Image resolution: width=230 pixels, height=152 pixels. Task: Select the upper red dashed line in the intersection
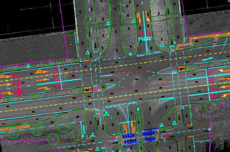(x=141, y=71)
